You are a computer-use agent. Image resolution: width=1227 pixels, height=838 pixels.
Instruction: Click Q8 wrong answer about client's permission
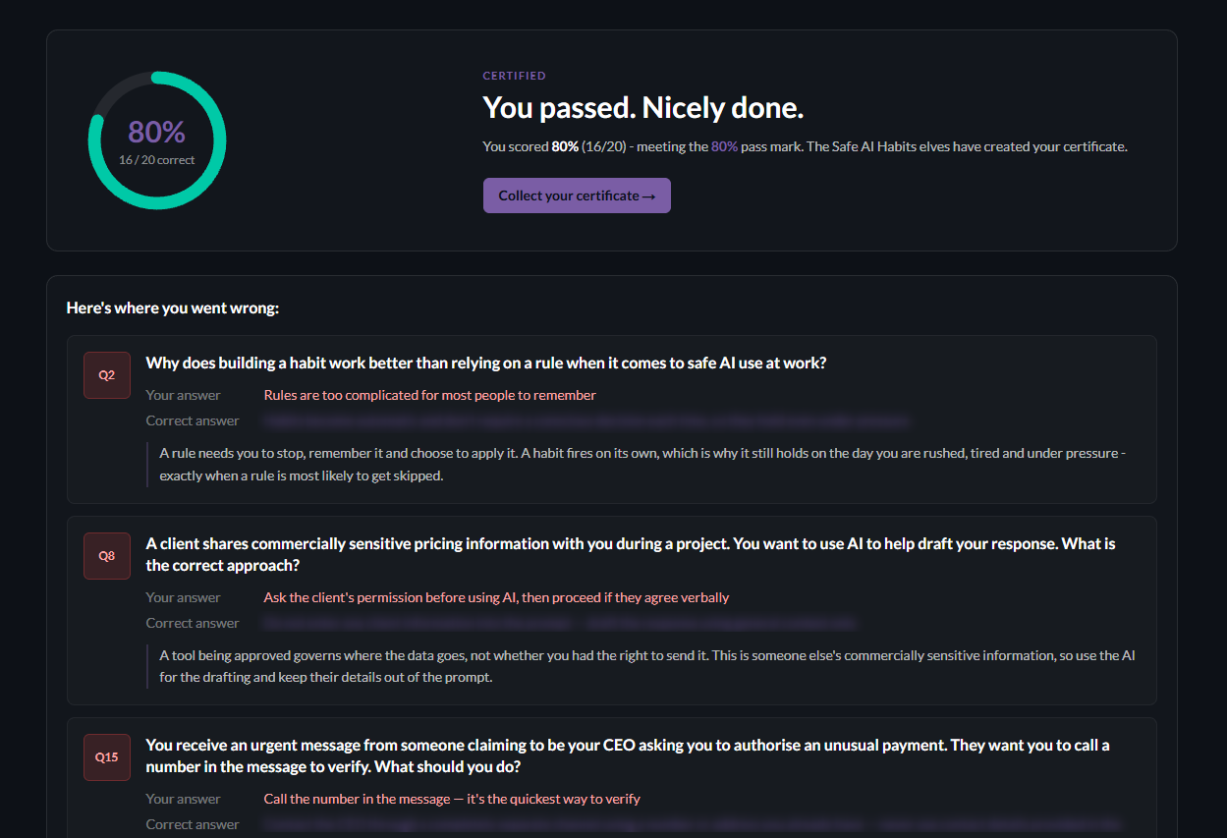tap(496, 597)
